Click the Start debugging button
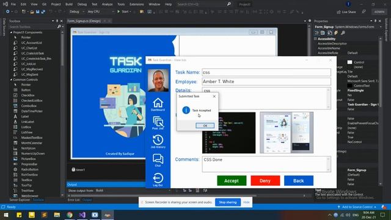This screenshot has width=391, height=220. [123, 12]
